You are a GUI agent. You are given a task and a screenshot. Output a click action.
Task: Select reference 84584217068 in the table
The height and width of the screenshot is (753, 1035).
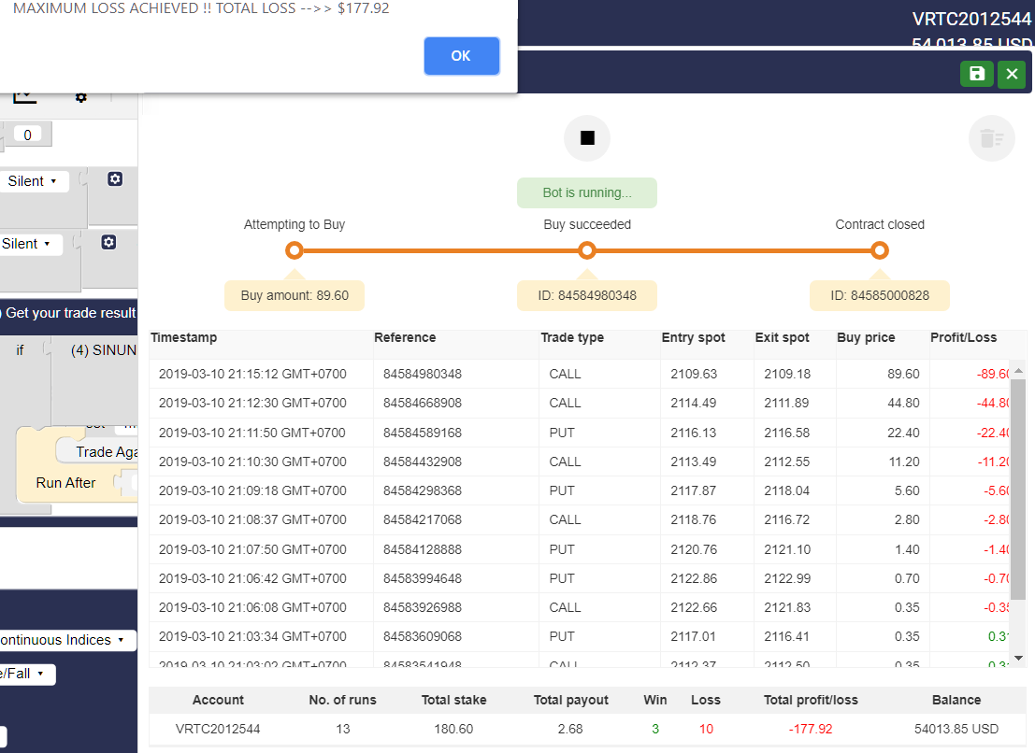click(423, 519)
